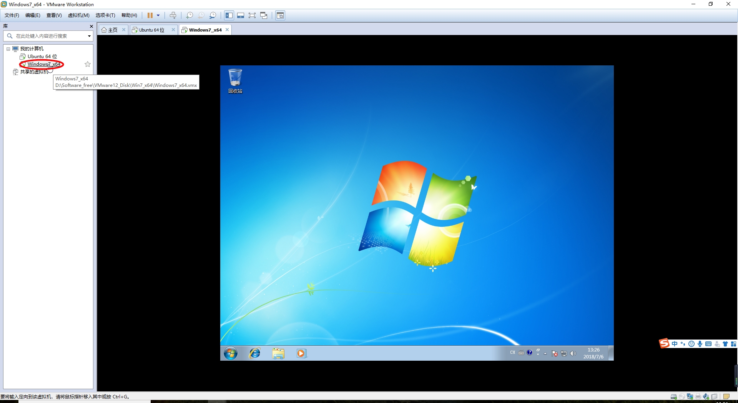Enter full screen mode from the toolbar
This screenshot has width=738, height=403.
click(252, 15)
